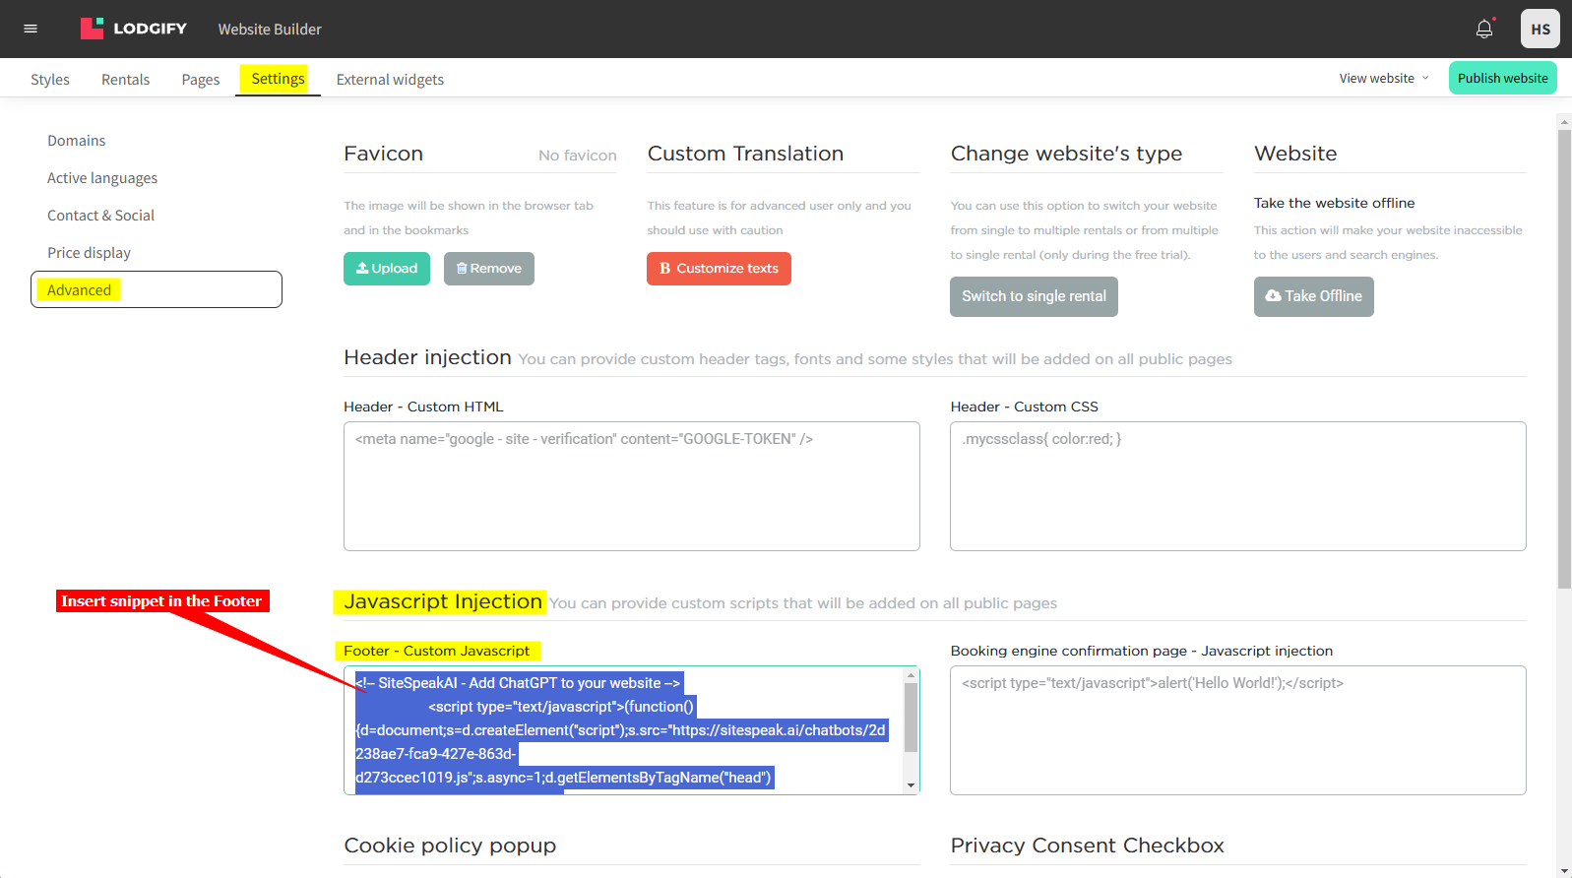
Task: Upload a favicon image
Action: tap(386, 269)
